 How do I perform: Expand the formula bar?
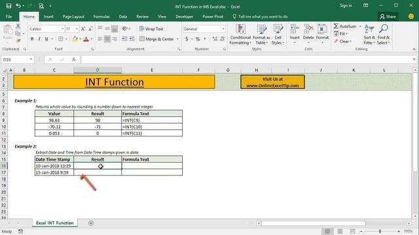pos(414,59)
